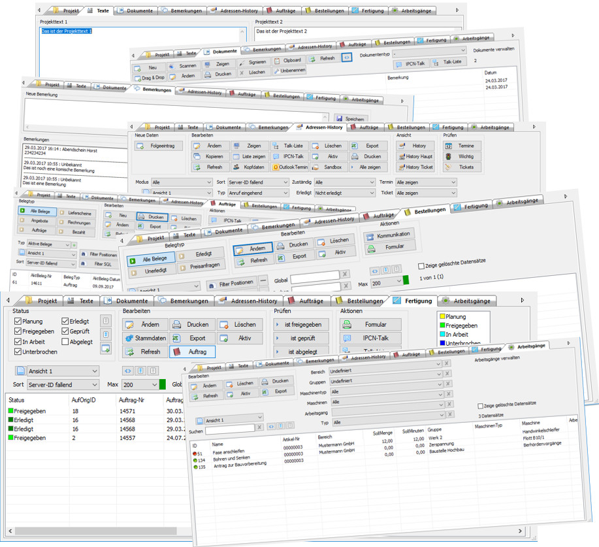Click the save-view icon under Status checkboxes in Fertigung
Screen dimensions: 599x547
[105, 348]
